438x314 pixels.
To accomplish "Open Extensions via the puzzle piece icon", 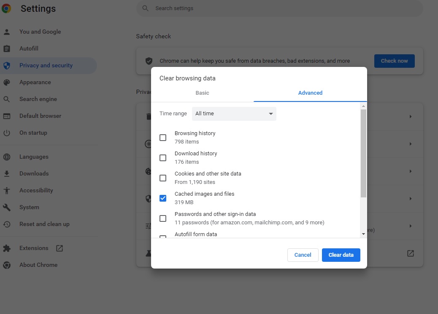I will (x=7, y=248).
